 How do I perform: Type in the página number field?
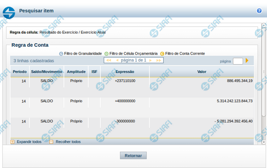[238, 61]
